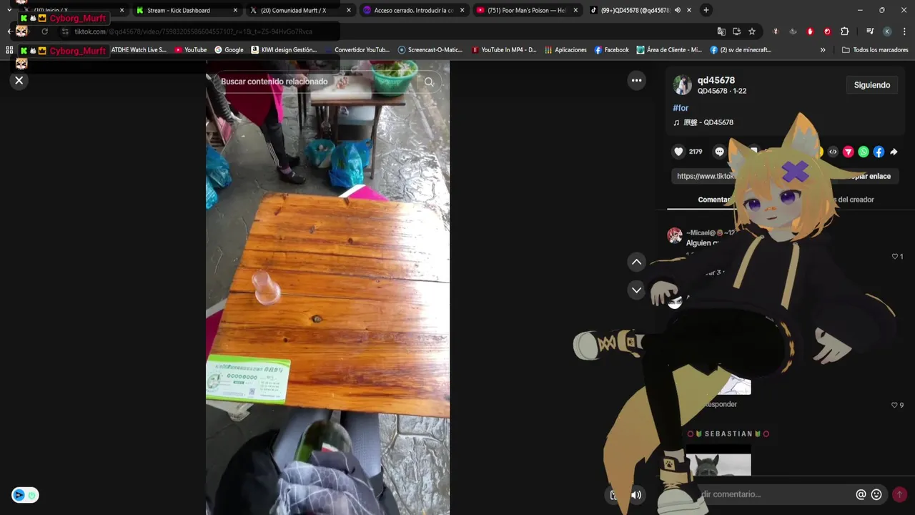The image size is (915, 515).
Task: Copy link with Copiar enlace button
Action: 869,176
